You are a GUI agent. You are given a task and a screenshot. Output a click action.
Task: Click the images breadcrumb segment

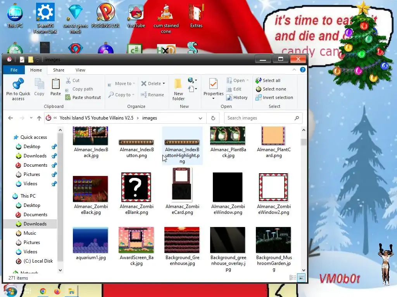150,118
